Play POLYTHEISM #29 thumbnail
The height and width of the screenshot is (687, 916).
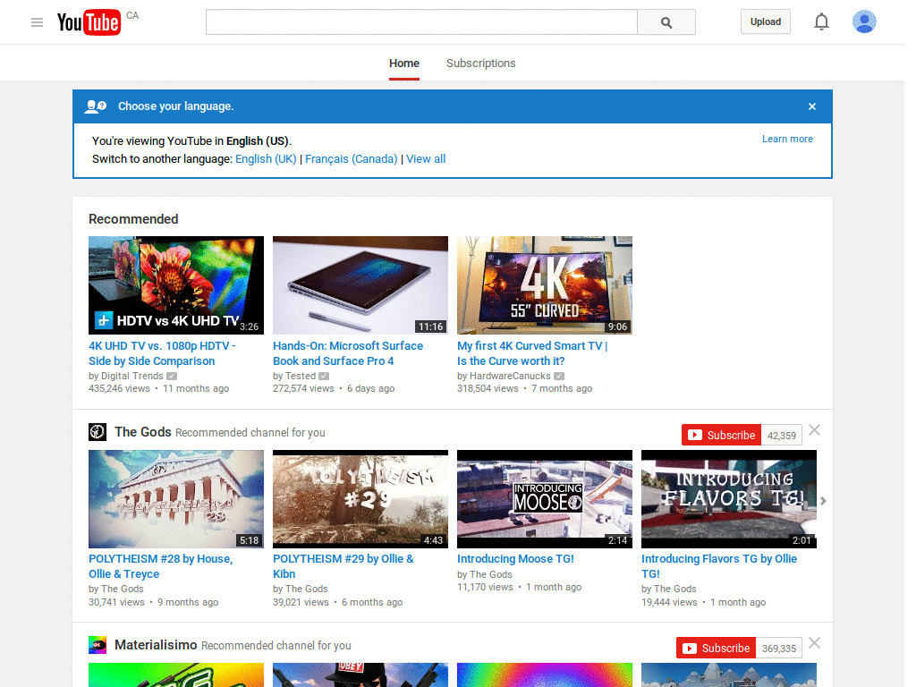coord(360,499)
